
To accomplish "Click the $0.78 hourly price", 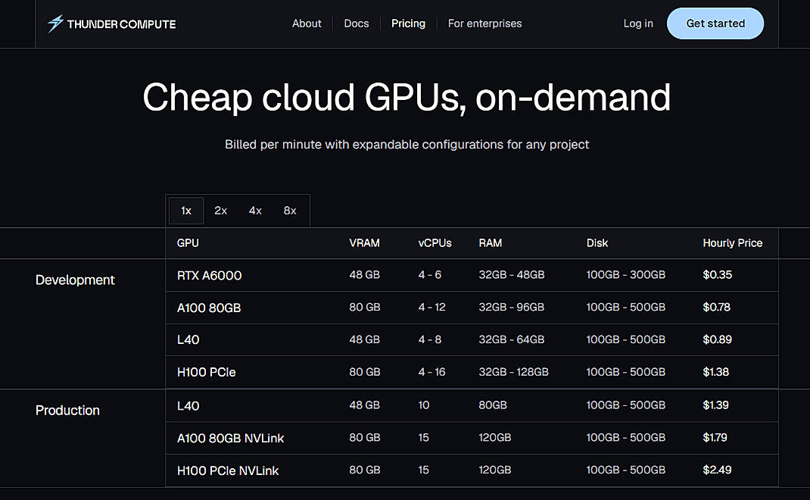I will tap(716, 307).
